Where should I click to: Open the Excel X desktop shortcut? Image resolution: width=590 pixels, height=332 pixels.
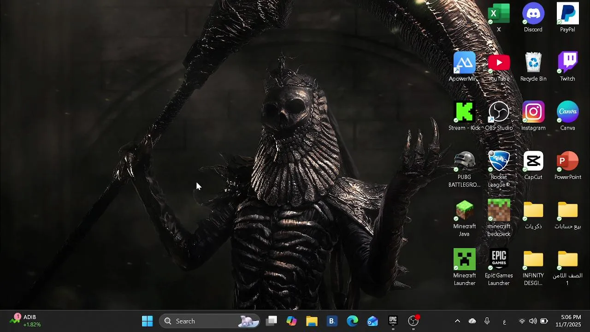coord(499,18)
